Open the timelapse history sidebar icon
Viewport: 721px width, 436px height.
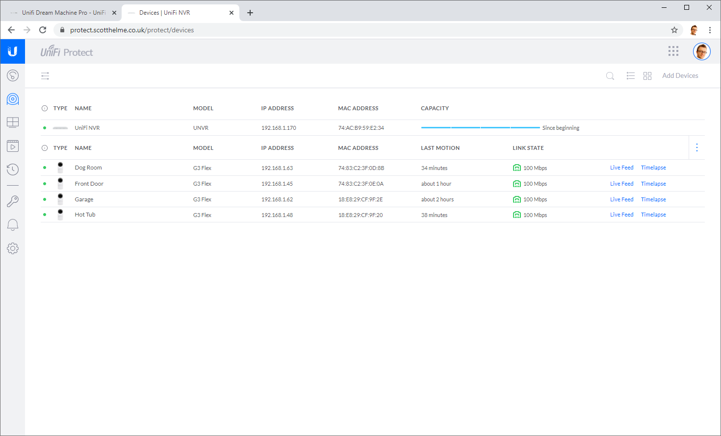(13, 170)
